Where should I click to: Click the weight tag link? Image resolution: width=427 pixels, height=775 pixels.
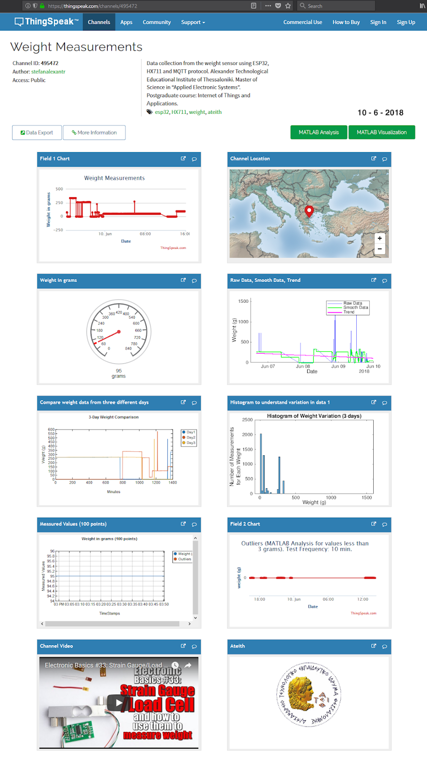click(x=197, y=112)
